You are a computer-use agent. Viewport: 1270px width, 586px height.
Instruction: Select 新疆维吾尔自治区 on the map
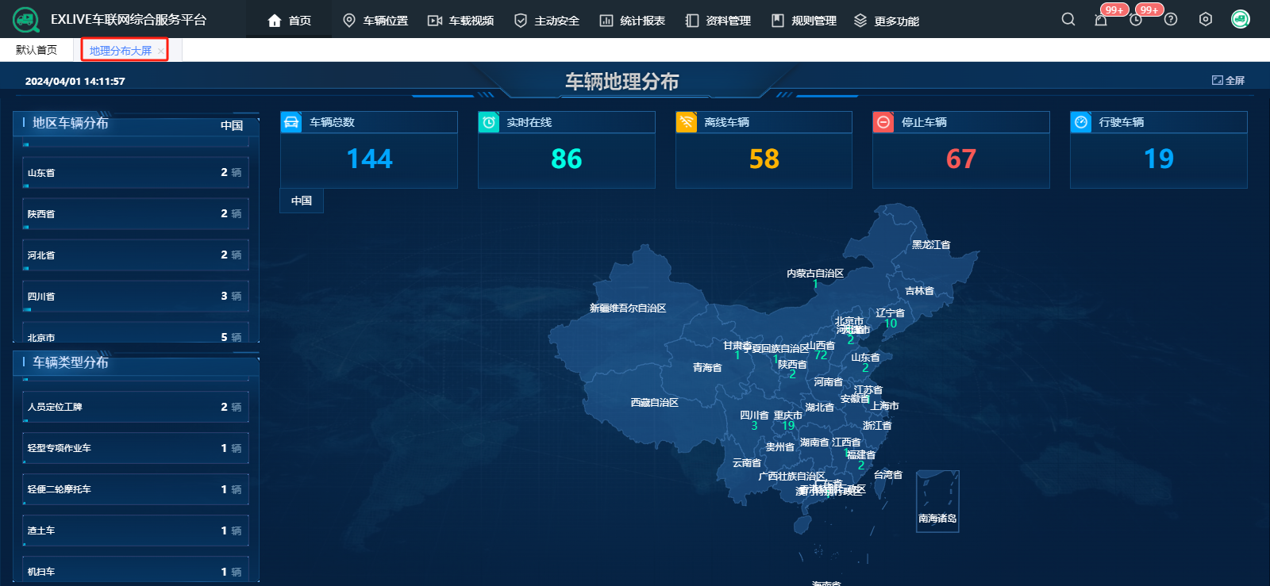pyautogui.click(x=627, y=308)
